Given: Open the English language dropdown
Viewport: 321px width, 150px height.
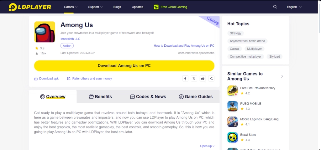Looking at the screenshot, I should coord(294,7).
